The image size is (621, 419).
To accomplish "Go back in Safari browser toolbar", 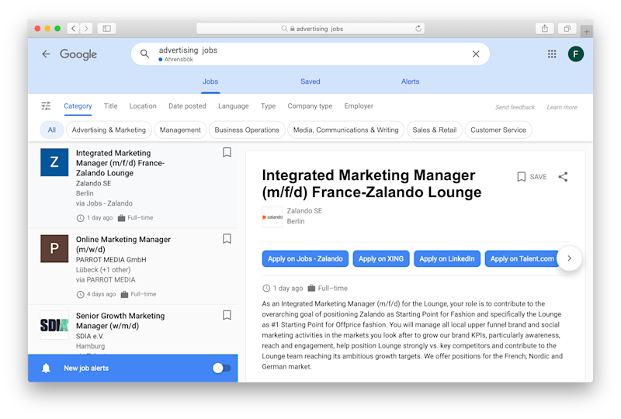I will point(73,29).
